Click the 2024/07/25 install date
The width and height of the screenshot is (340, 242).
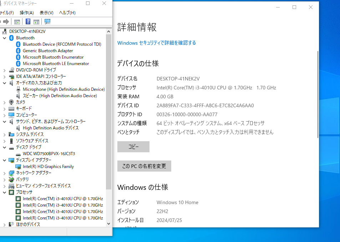[x=169, y=220]
